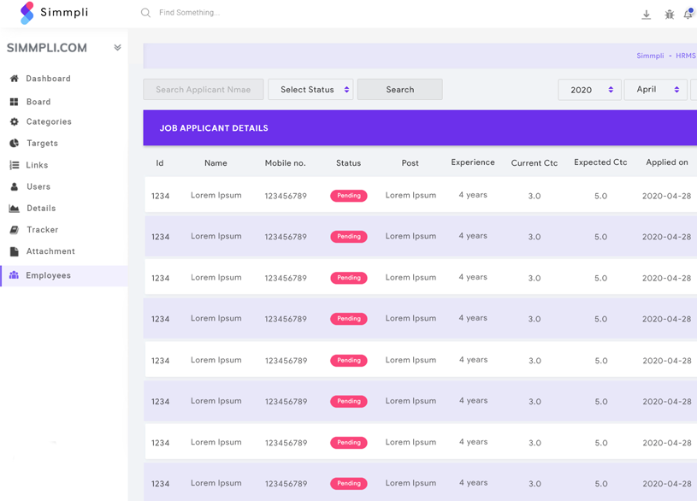Open the Links sidebar item
This screenshot has height=501, width=697.
coord(37,165)
